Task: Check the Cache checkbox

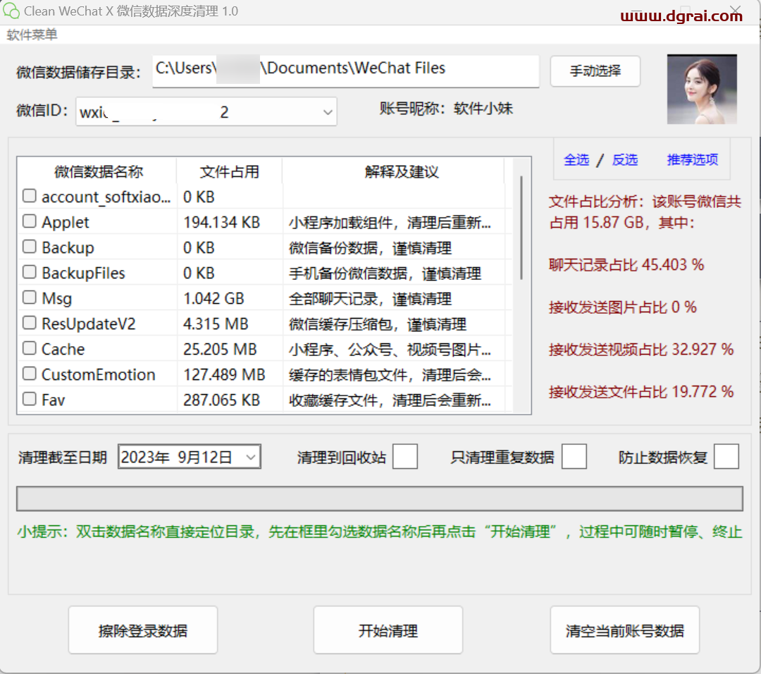Action: [30, 348]
